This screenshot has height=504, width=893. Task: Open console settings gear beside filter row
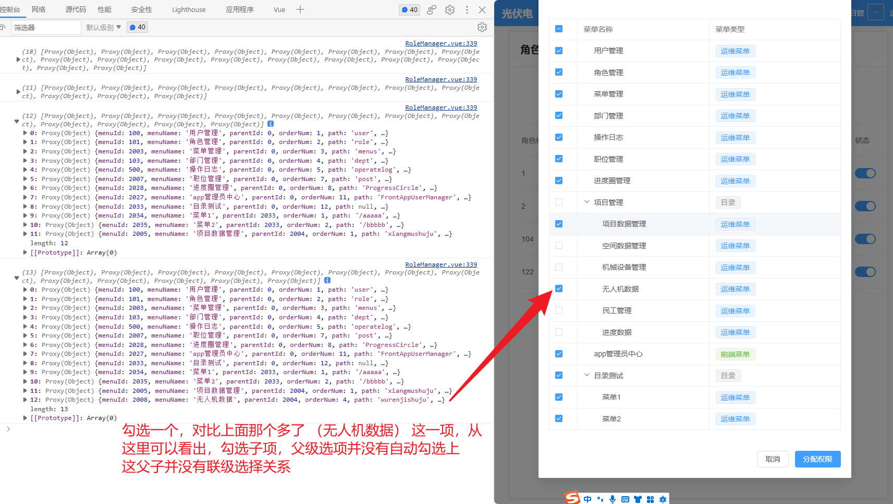[482, 27]
